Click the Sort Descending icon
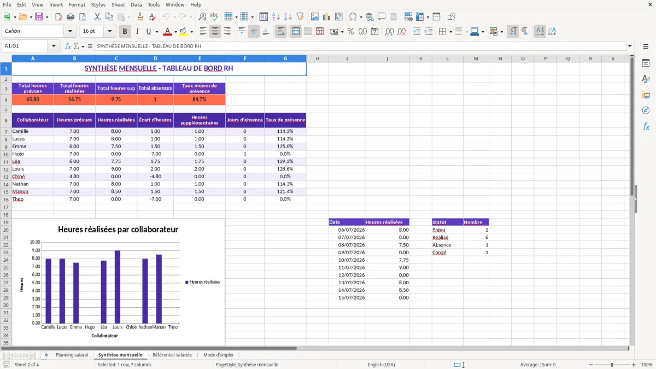656x369 pixels. click(288, 17)
